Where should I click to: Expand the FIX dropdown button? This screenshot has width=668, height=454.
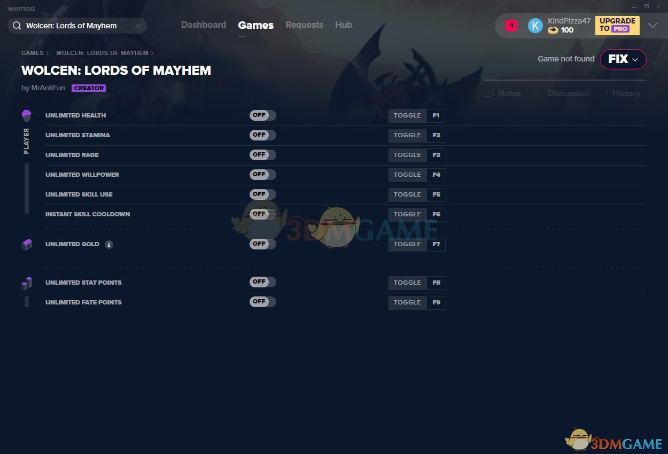coord(623,59)
